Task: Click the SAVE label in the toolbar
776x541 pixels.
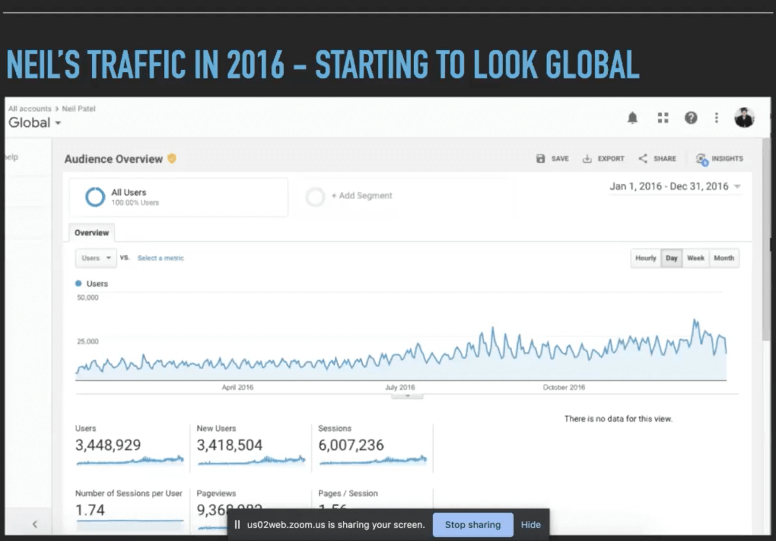Action: coord(560,158)
